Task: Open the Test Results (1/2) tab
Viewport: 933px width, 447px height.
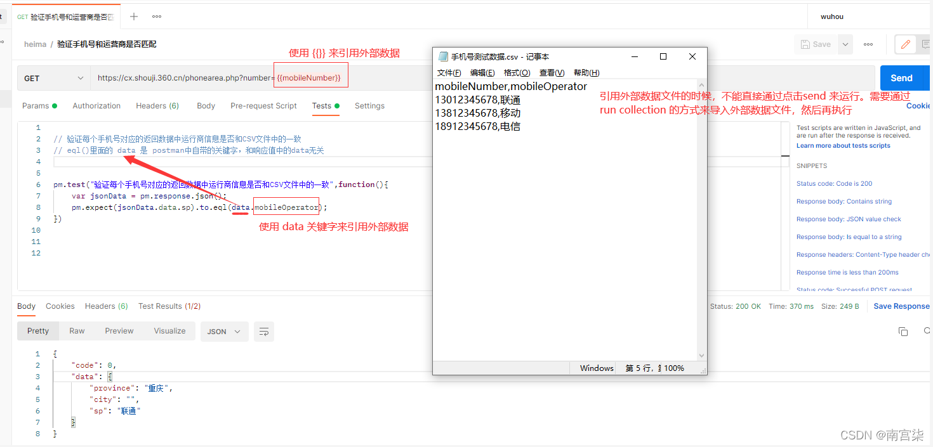Action: (169, 306)
